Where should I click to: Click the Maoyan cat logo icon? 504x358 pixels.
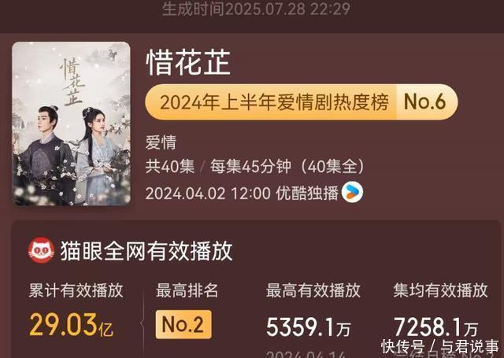(x=41, y=250)
